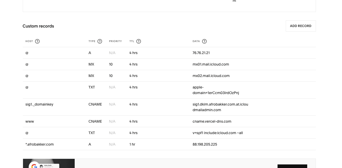This screenshot has width=342, height=168.
Task: Click the 1 hr TTL value
Action: (x=132, y=144)
